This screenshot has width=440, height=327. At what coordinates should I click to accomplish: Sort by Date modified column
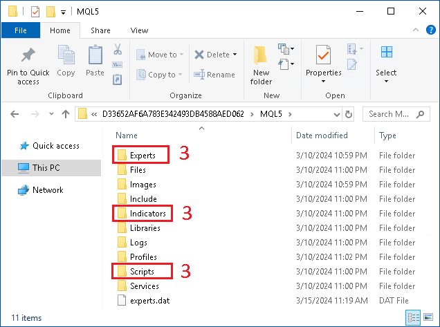322,136
